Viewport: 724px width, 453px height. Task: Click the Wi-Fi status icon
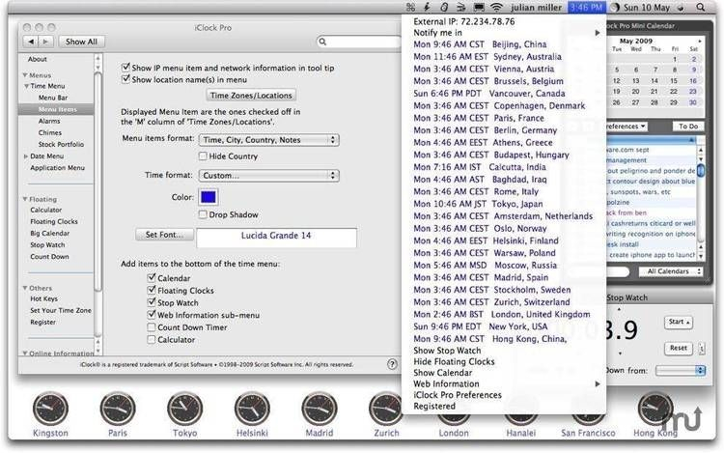(x=496, y=7)
